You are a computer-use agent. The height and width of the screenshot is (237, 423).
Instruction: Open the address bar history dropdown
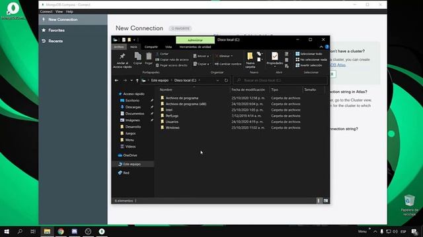tap(217, 80)
